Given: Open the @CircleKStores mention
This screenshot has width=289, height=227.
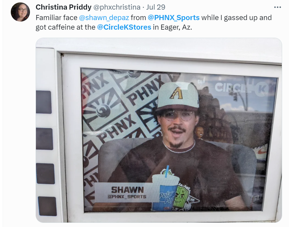Looking at the screenshot, I should click(124, 27).
